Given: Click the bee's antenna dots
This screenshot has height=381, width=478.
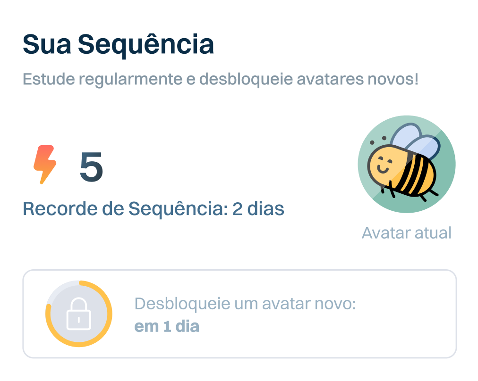Looking at the screenshot, I should tap(377, 140).
